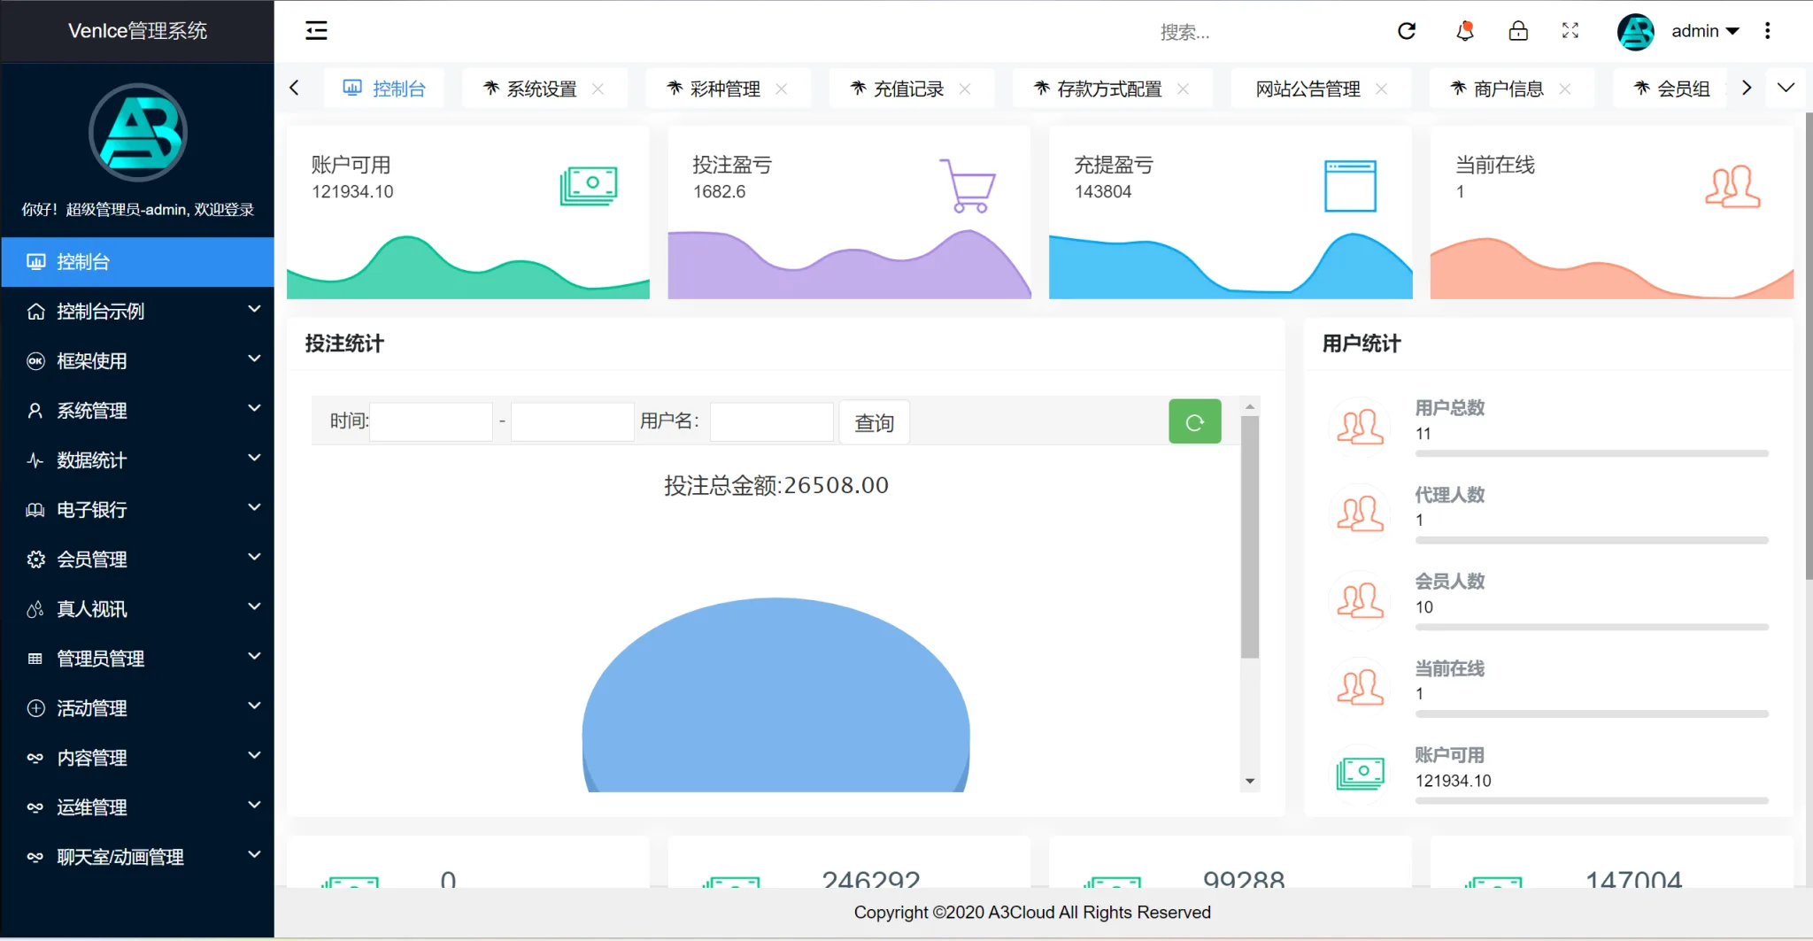Click the page refresh icon in header
1813x941 pixels.
pos(1407,31)
